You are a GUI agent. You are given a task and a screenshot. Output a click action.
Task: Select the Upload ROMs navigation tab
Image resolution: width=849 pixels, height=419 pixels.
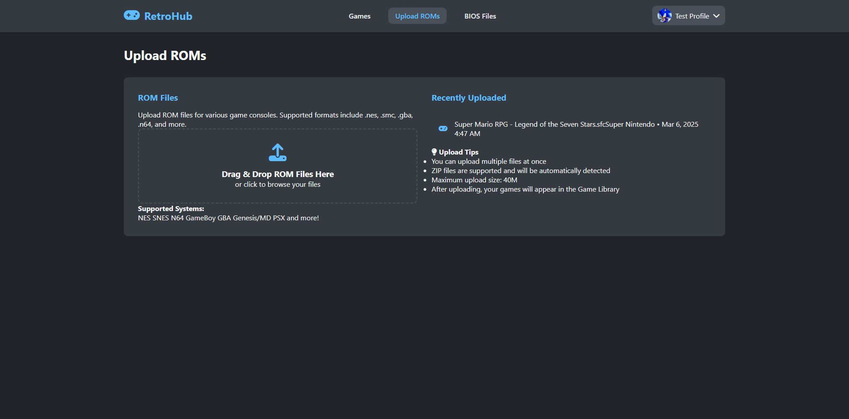tap(417, 16)
